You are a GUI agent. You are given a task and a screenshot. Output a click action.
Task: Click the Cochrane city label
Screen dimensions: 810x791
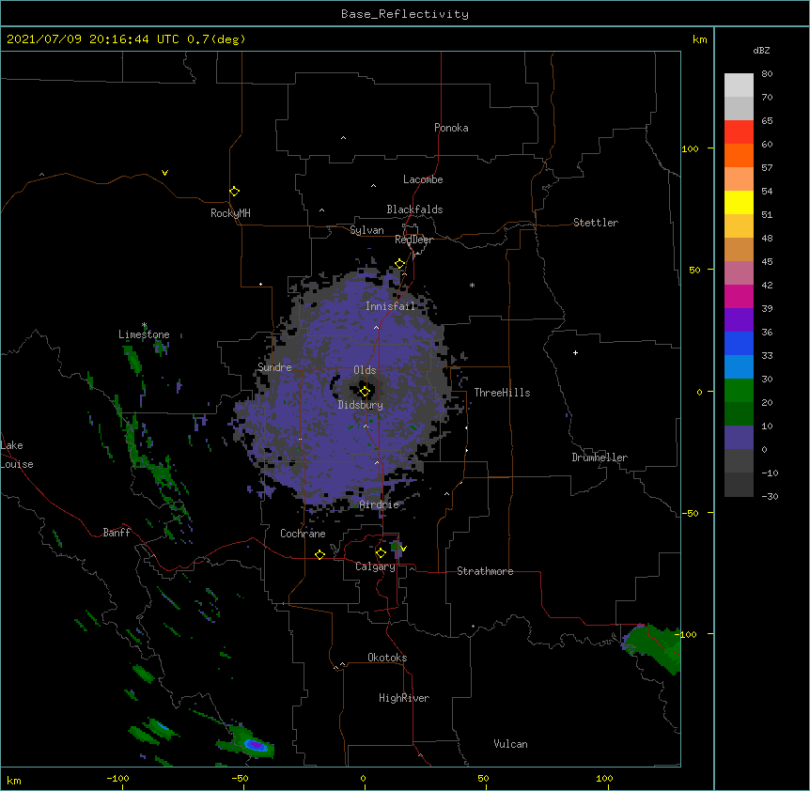tap(303, 534)
